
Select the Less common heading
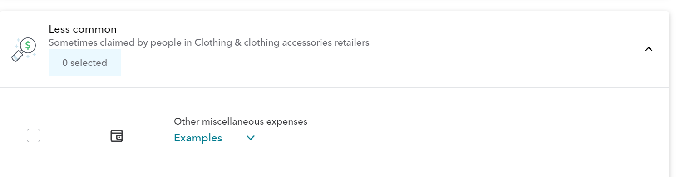click(x=83, y=29)
